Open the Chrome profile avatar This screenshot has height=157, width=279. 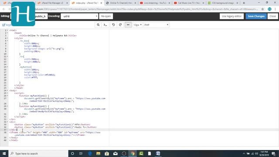269,9
